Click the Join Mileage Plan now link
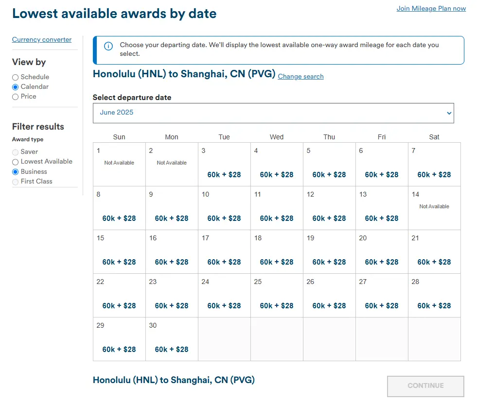 tap(431, 9)
